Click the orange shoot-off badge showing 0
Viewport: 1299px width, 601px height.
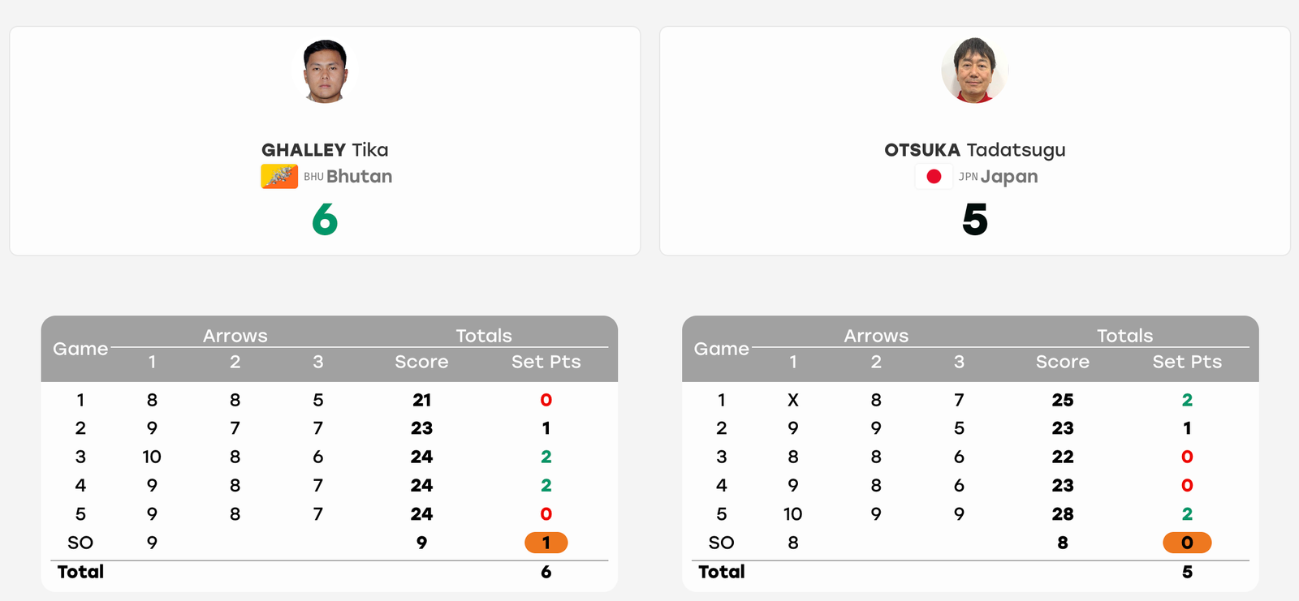pos(1187,543)
